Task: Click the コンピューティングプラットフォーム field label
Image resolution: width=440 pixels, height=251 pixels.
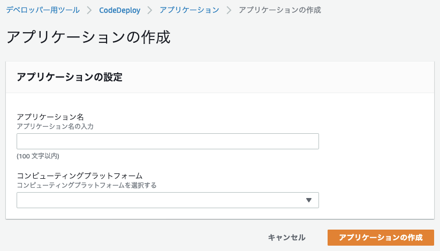Action: [x=80, y=176]
